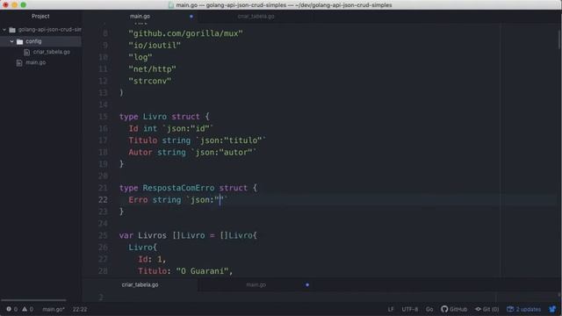The width and height of the screenshot is (562, 316).
Task: Click 'var Livros []Livro' declaration
Action: coord(188,235)
